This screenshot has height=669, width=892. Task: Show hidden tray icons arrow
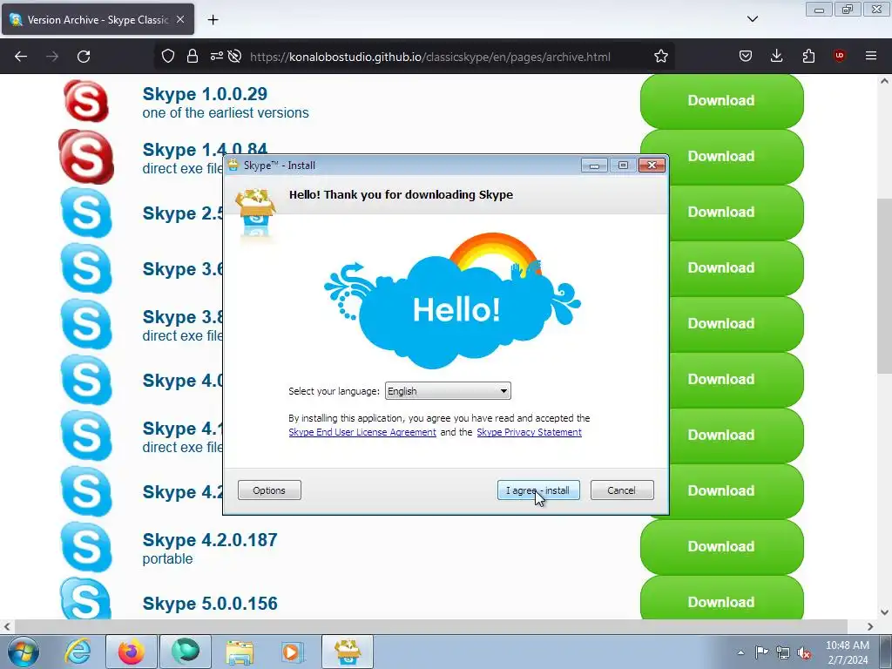coord(740,652)
